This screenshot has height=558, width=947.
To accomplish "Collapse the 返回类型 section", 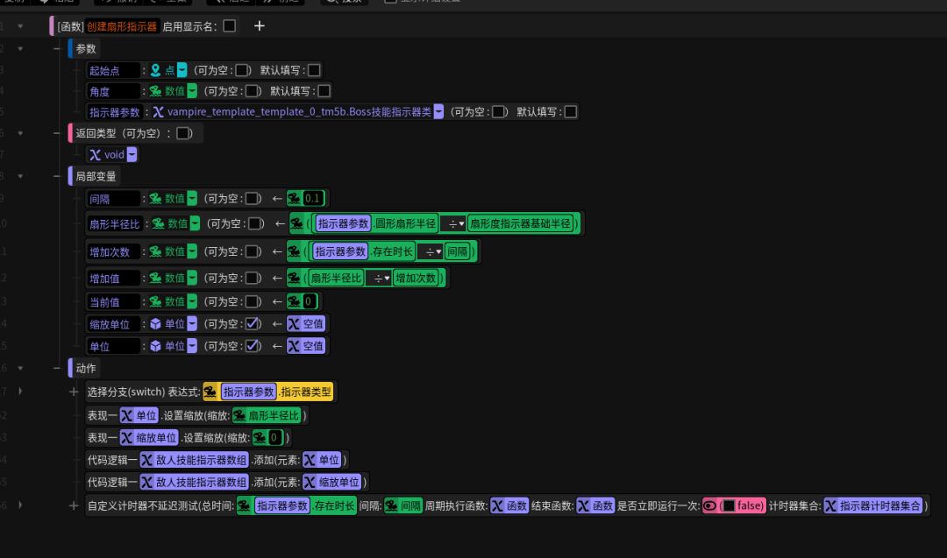I will (57, 133).
